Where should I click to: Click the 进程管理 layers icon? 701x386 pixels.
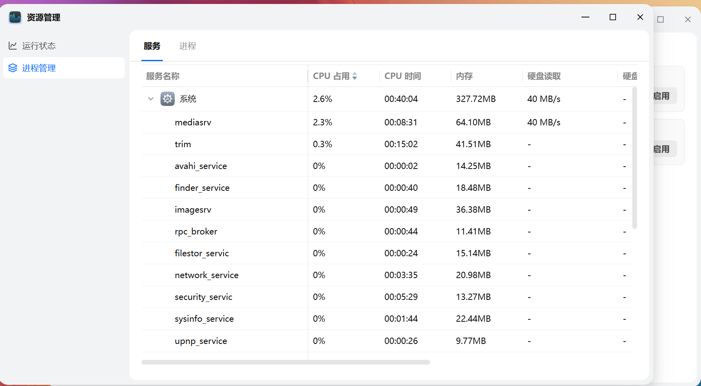(13, 68)
